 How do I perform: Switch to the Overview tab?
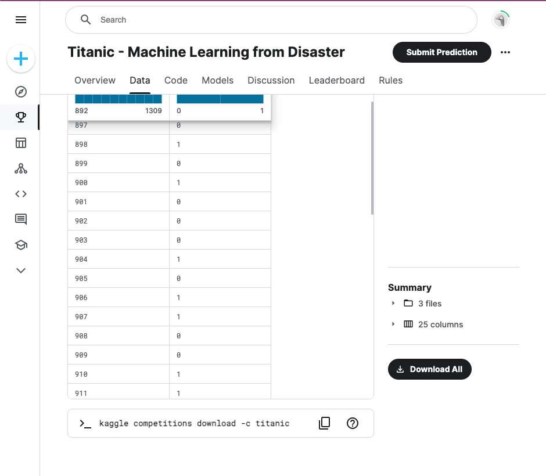(95, 80)
